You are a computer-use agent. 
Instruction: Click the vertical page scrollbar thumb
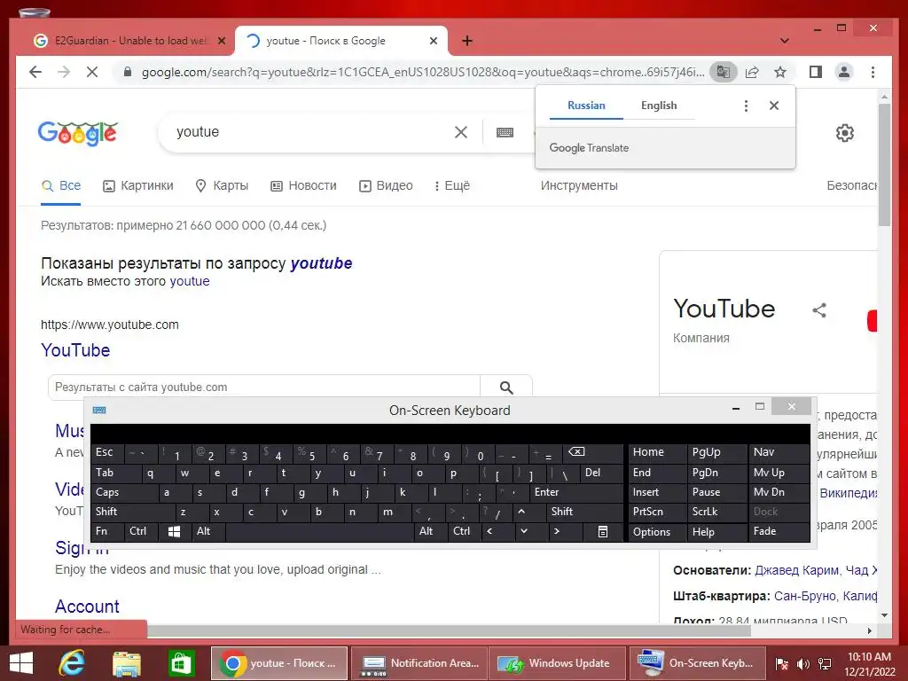(x=884, y=165)
